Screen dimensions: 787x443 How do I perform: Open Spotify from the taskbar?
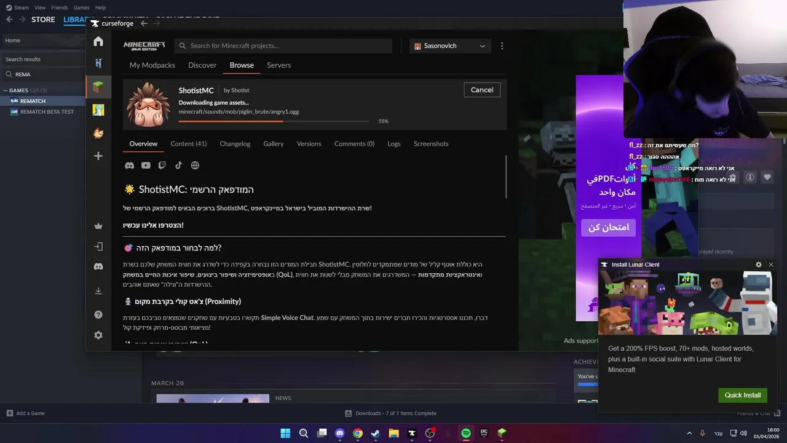click(466, 433)
